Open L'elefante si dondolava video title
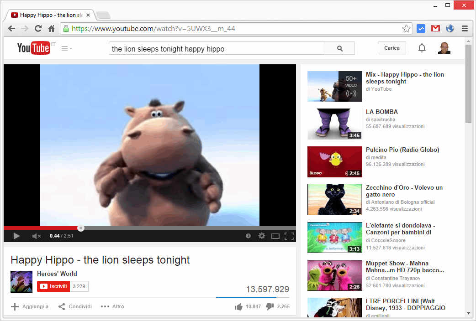 pyautogui.click(x=401, y=229)
